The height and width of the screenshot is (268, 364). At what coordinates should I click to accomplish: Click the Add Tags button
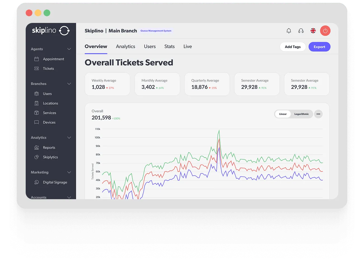coord(293,47)
